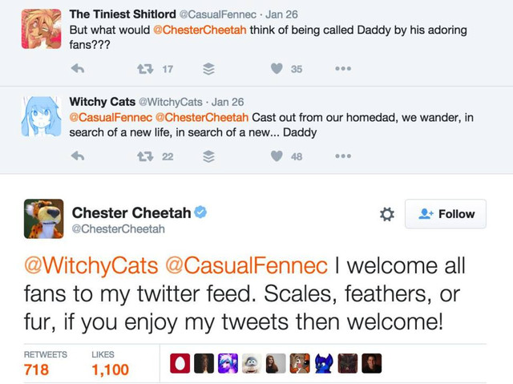The width and height of the screenshot is (513, 384).
Task: Open the Witchy Cats blue-haired avatar
Action: click(x=41, y=116)
